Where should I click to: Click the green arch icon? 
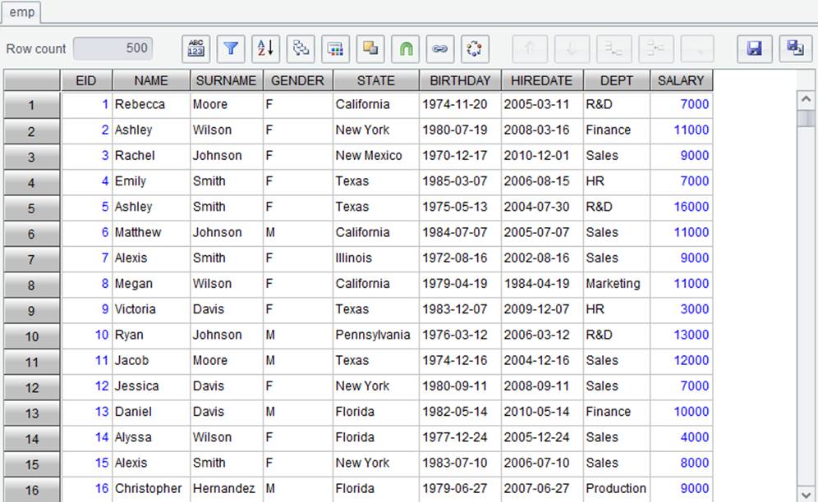pos(406,49)
